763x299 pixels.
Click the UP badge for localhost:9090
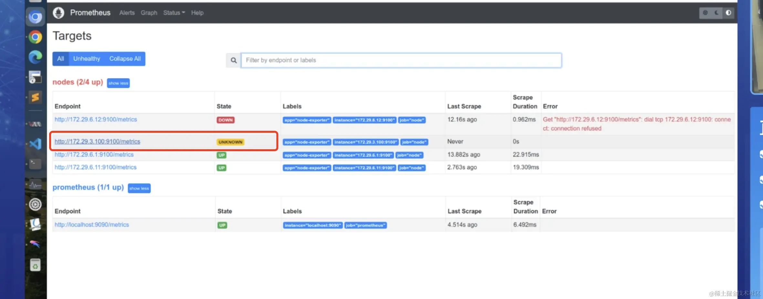click(222, 225)
